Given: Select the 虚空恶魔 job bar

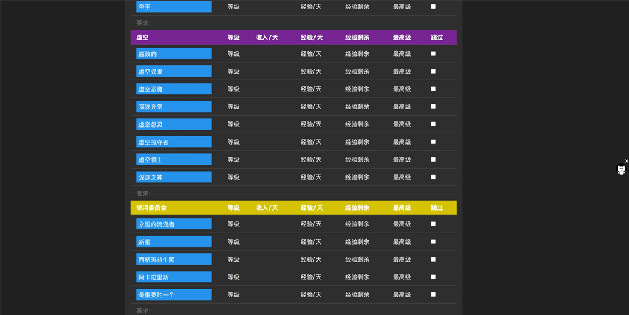Looking at the screenshot, I should pyautogui.click(x=174, y=89).
